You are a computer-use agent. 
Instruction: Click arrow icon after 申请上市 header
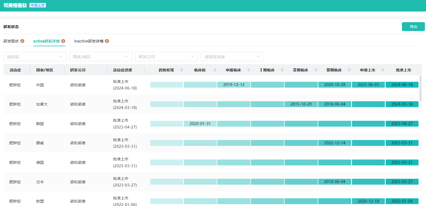(x=383, y=70)
